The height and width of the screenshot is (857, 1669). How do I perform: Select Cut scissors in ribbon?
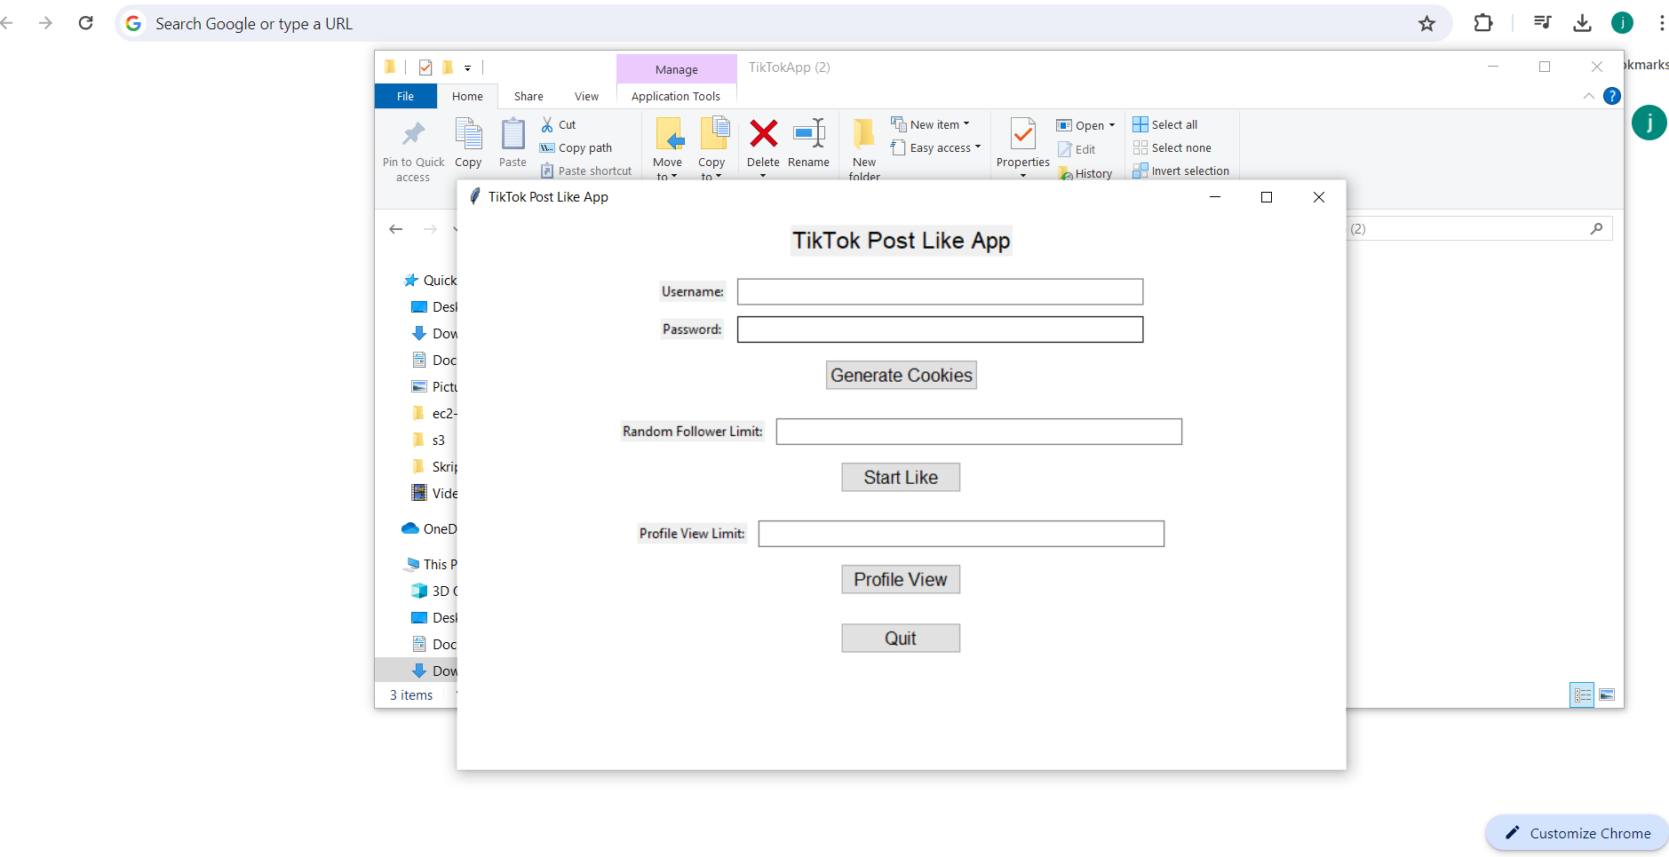coord(559,124)
